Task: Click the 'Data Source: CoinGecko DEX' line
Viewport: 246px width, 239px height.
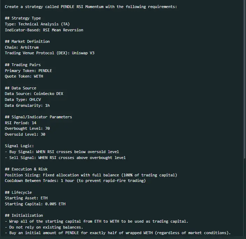Action: coord(34,94)
